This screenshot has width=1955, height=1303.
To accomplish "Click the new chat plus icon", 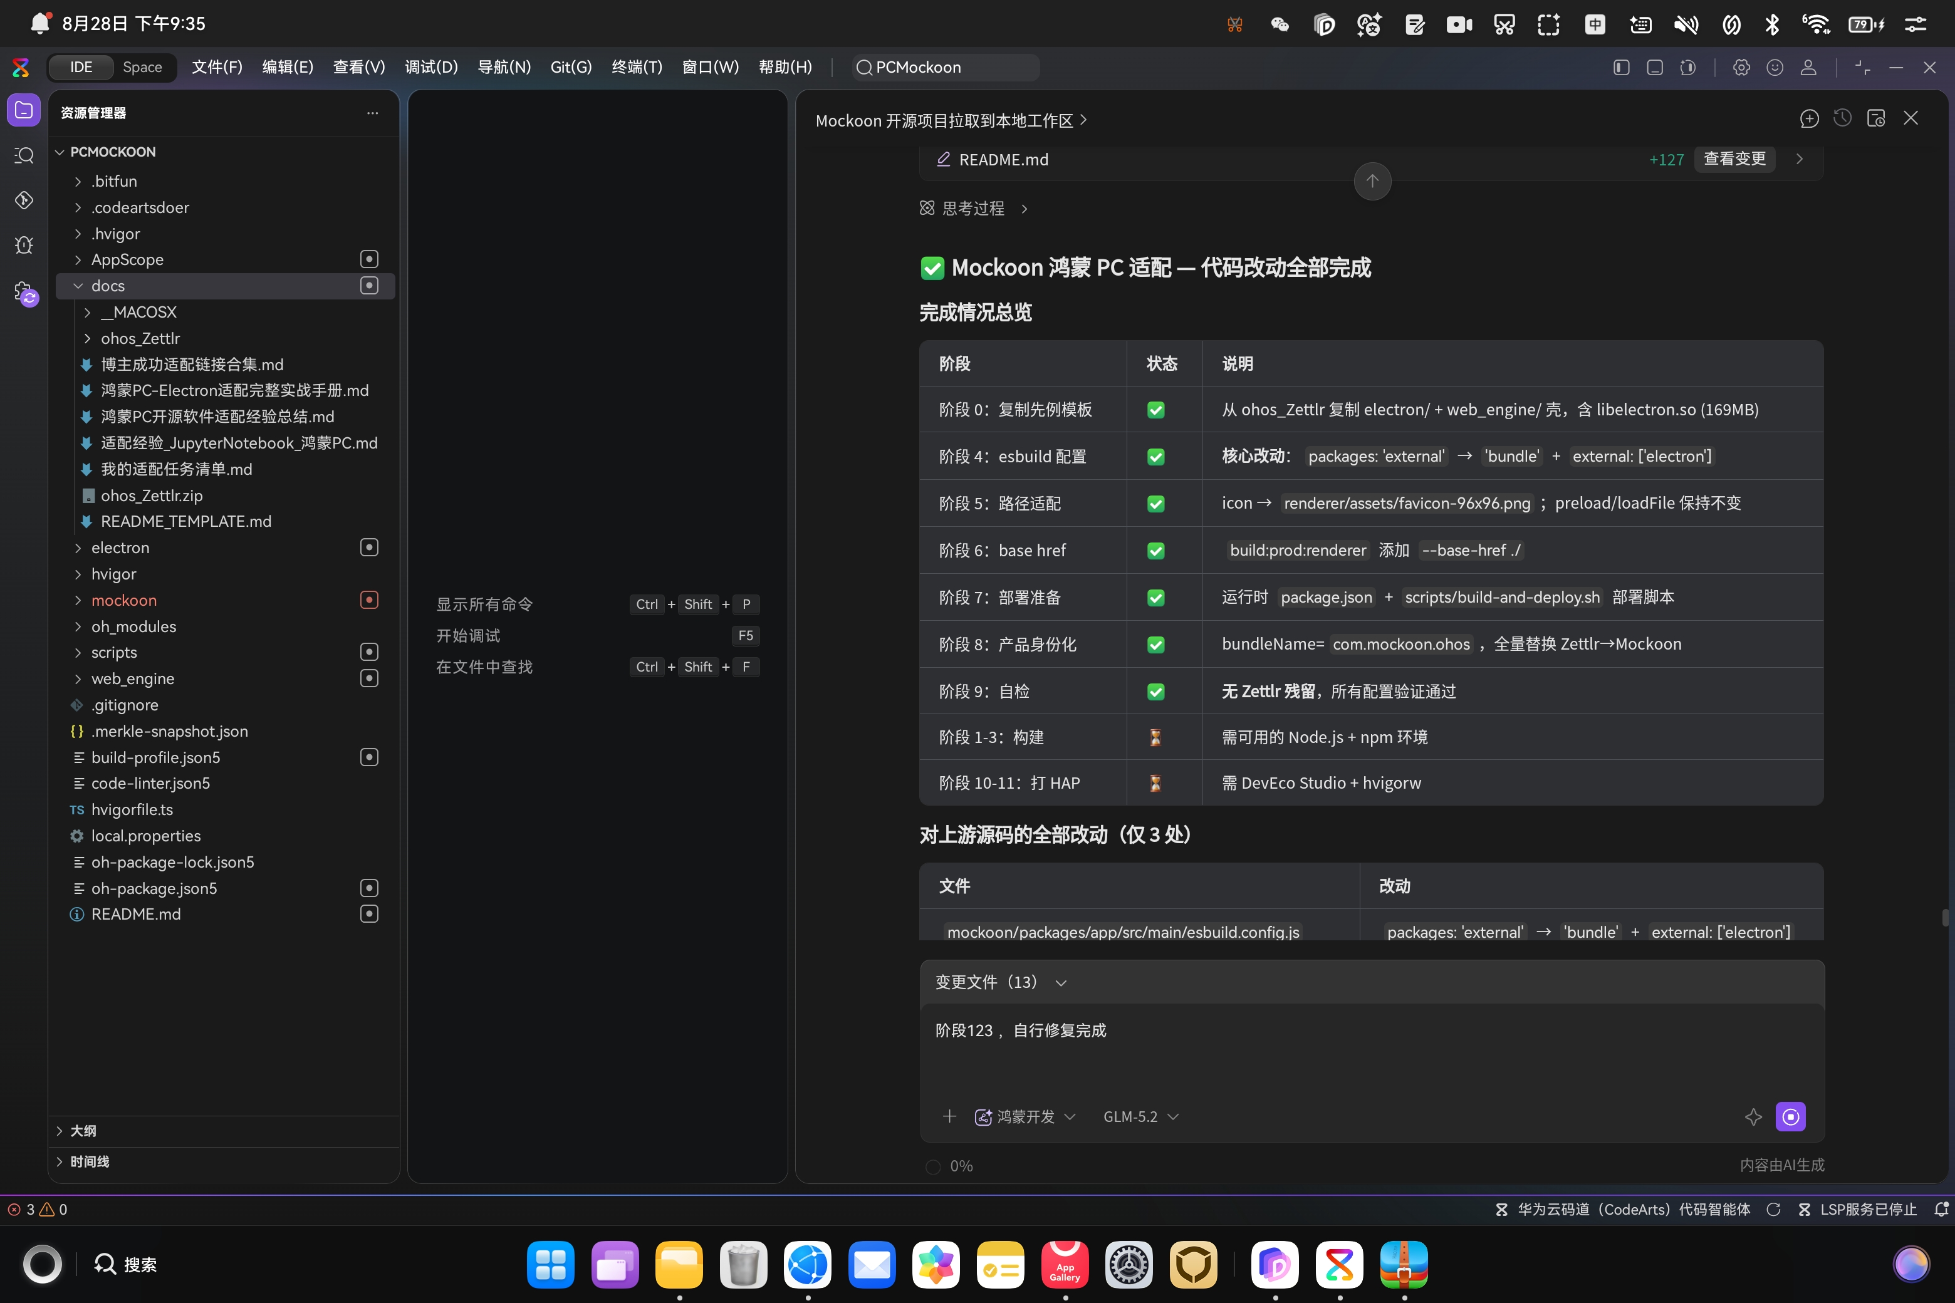I will [1809, 119].
